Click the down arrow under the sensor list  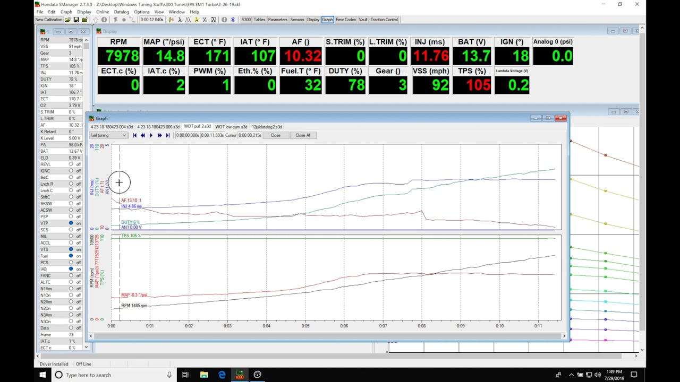click(86, 348)
